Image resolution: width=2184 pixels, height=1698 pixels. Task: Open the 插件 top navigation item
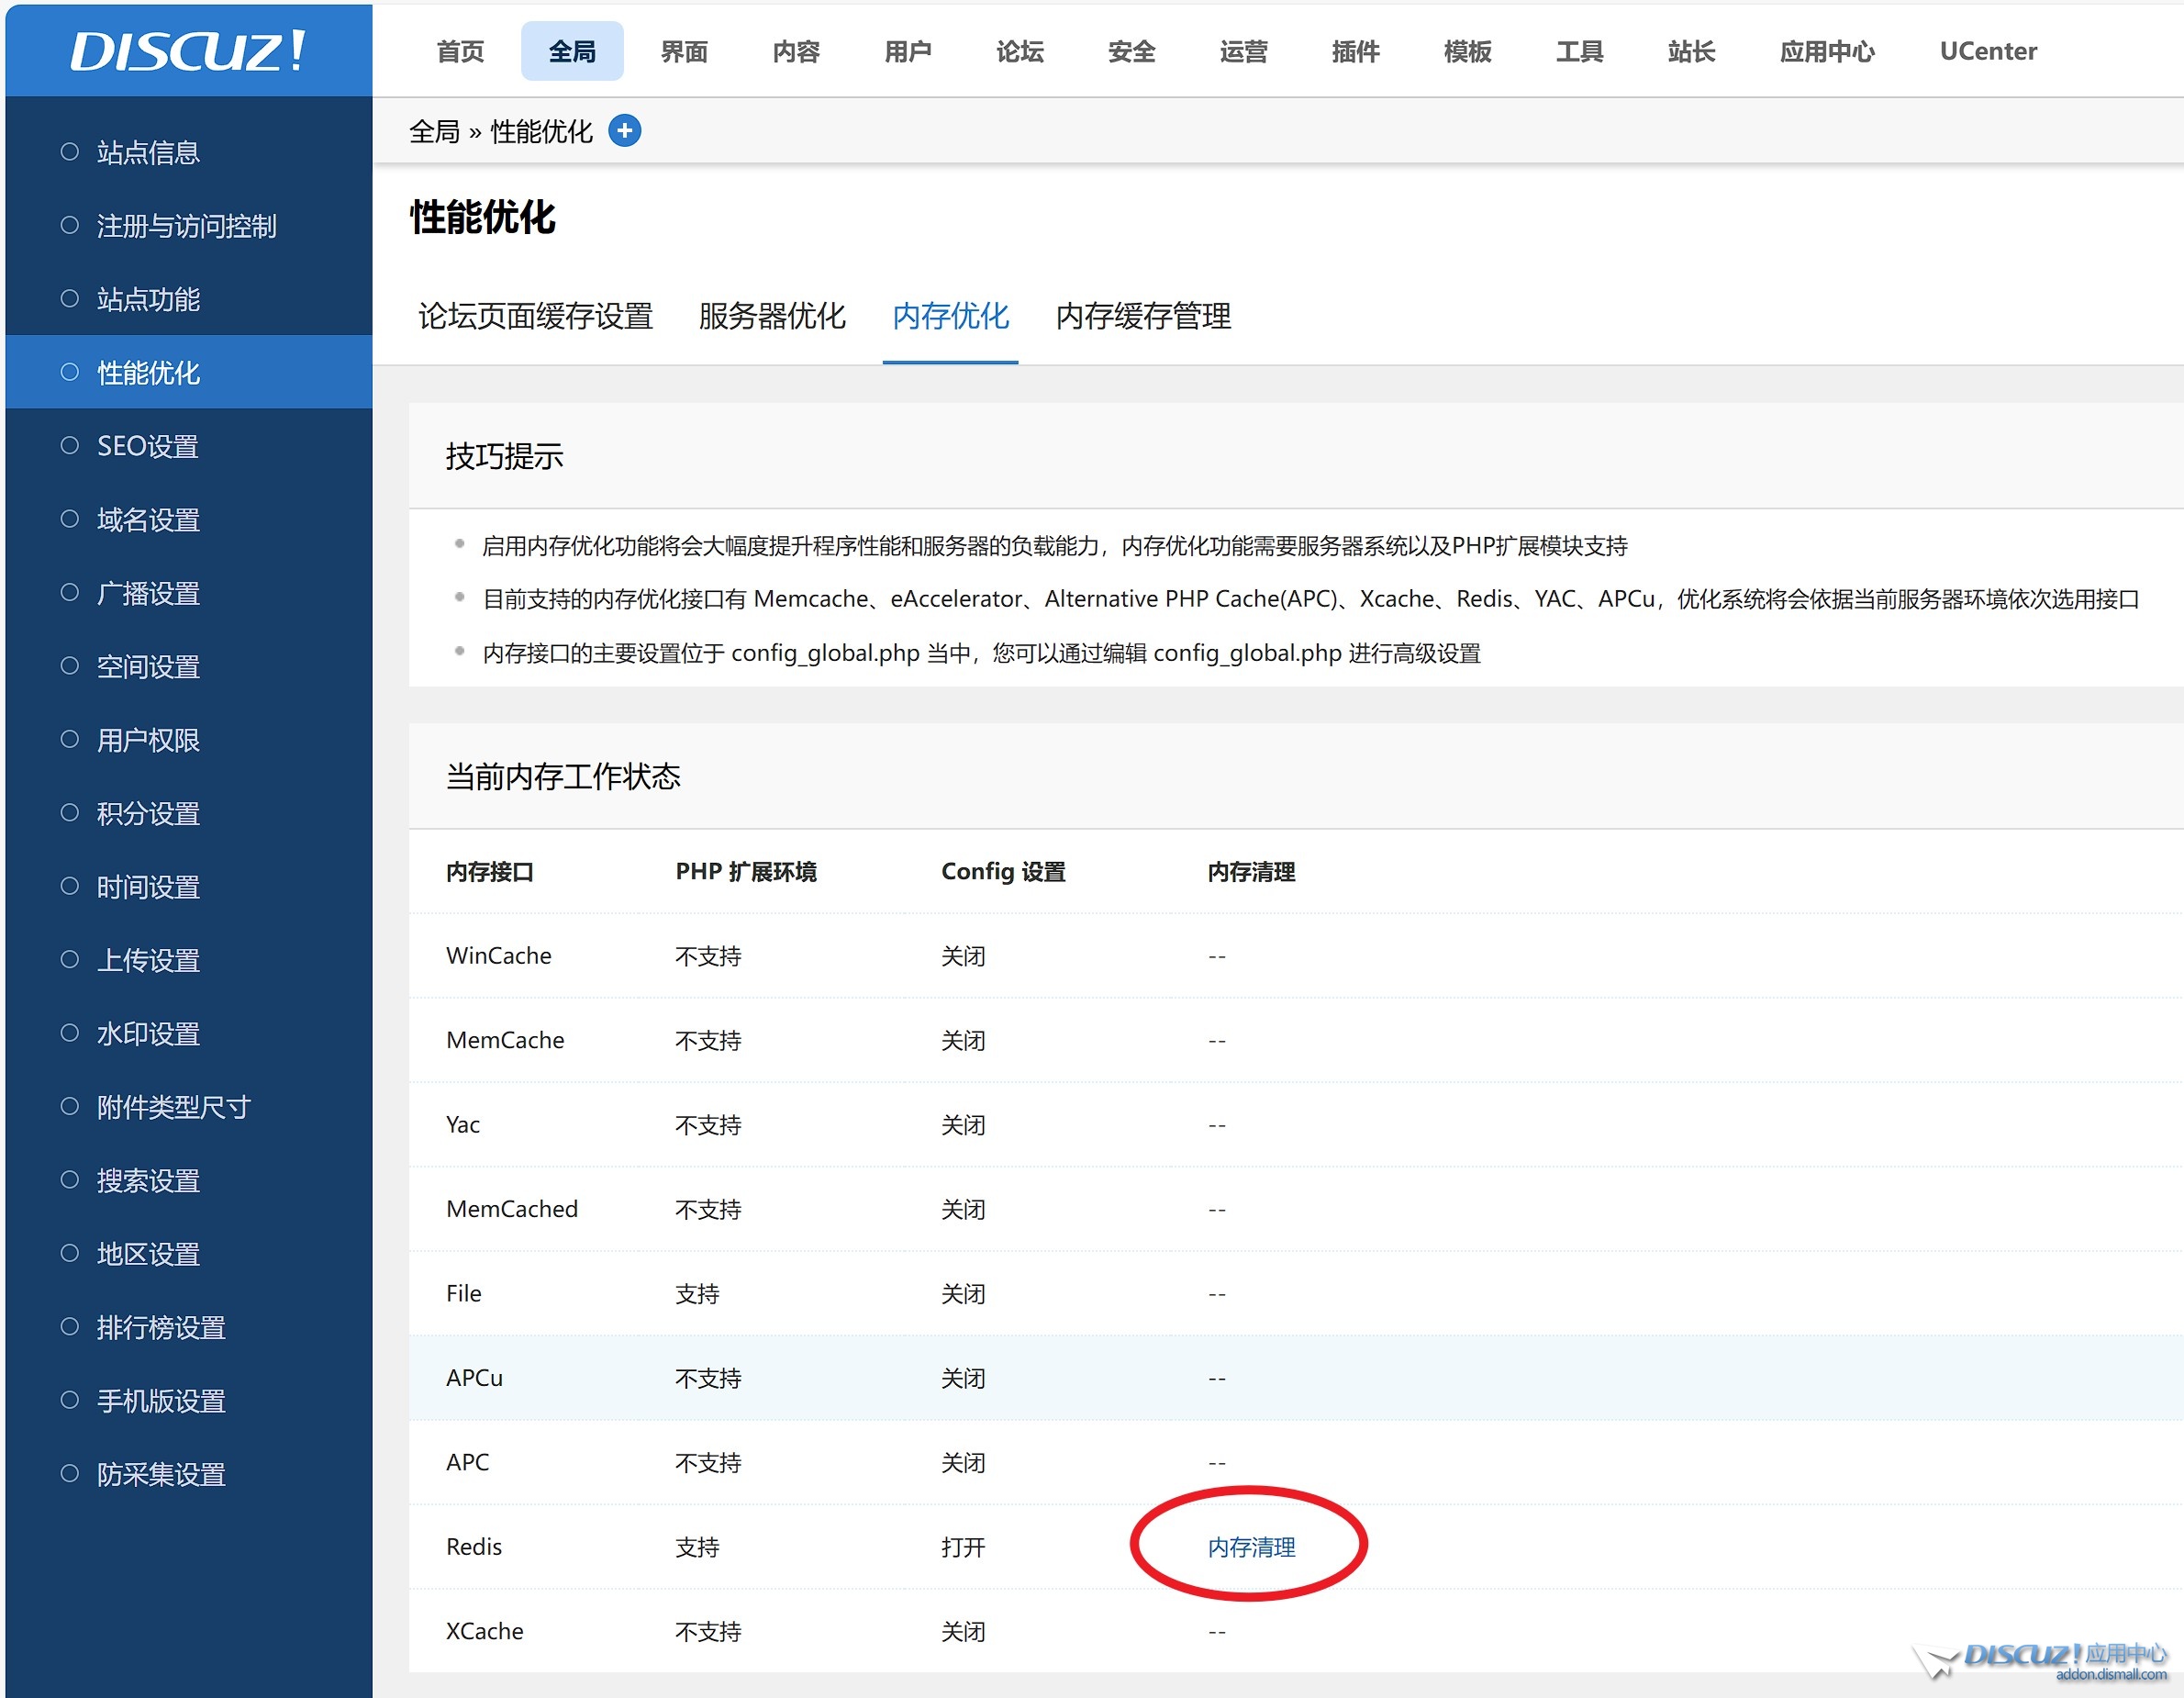point(1355,51)
